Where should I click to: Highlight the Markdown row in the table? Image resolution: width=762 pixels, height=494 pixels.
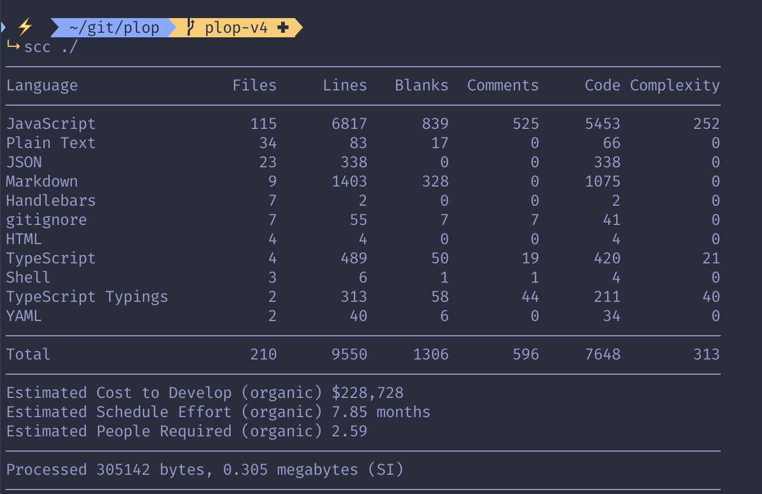coord(42,181)
